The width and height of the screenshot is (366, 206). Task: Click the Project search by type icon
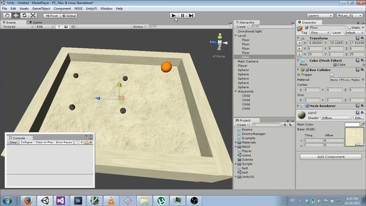point(285,125)
